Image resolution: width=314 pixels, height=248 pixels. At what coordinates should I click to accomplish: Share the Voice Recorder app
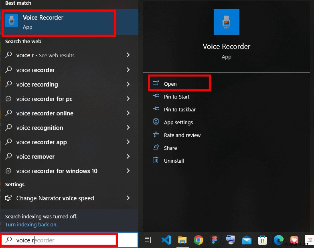click(170, 148)
